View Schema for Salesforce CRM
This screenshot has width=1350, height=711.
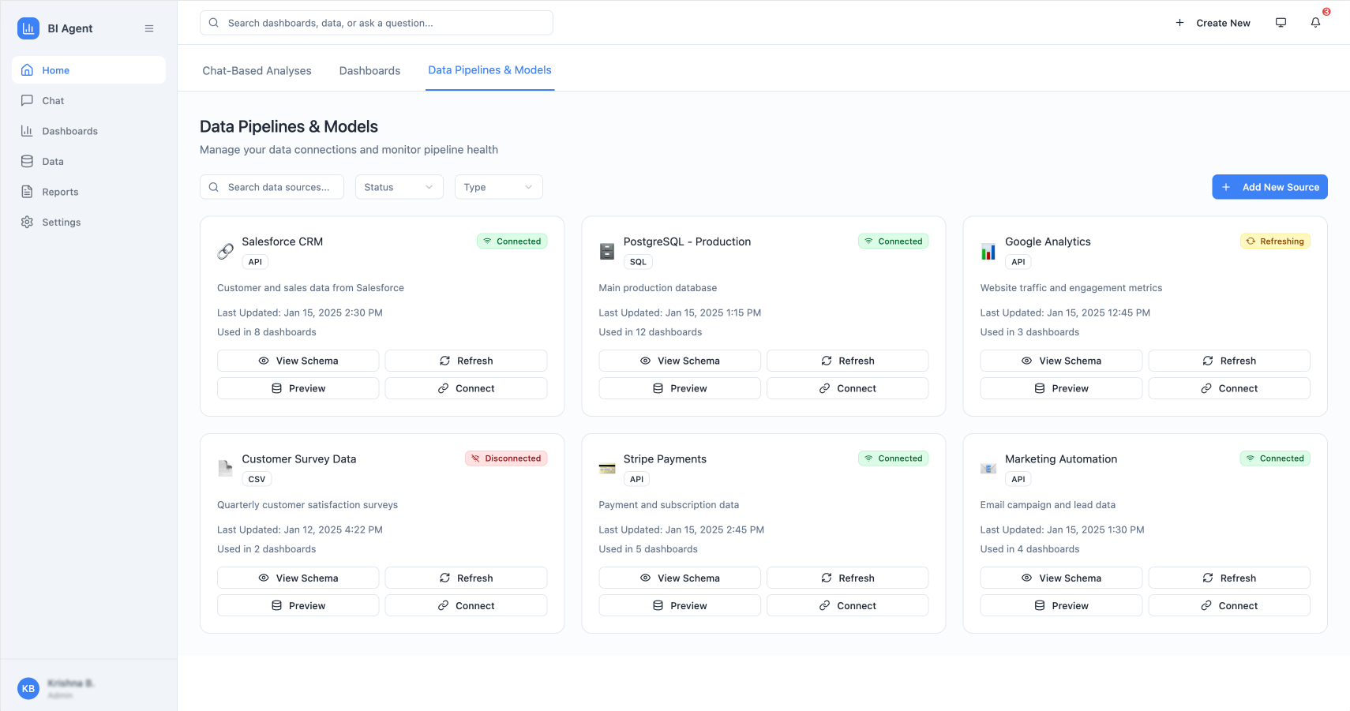pyautogui.click(x=298, y=361)
